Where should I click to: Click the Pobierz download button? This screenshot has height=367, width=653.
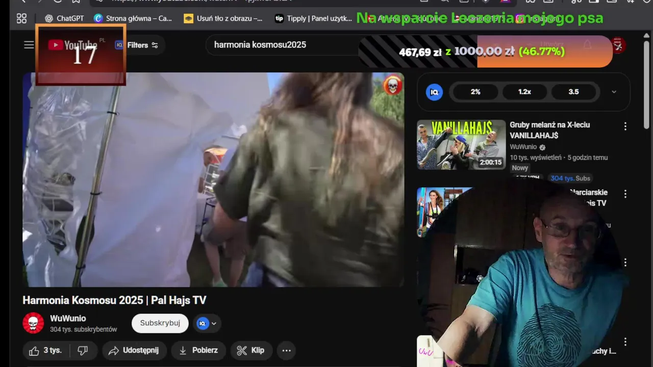198,350
